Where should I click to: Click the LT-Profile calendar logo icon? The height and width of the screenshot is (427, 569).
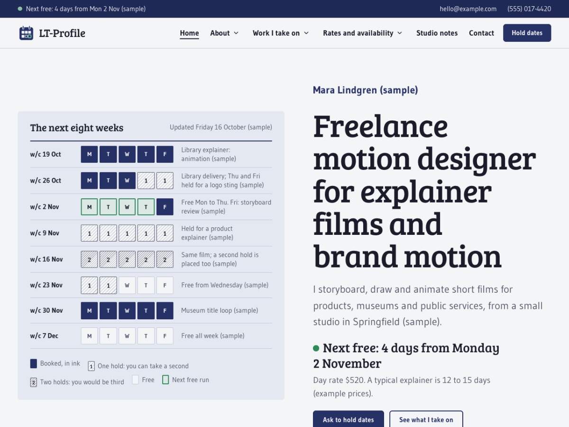pyautogui.click(x=26, y=33)
